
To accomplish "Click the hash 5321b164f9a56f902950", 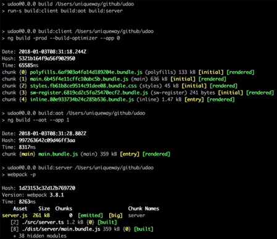I will (47, 59).
